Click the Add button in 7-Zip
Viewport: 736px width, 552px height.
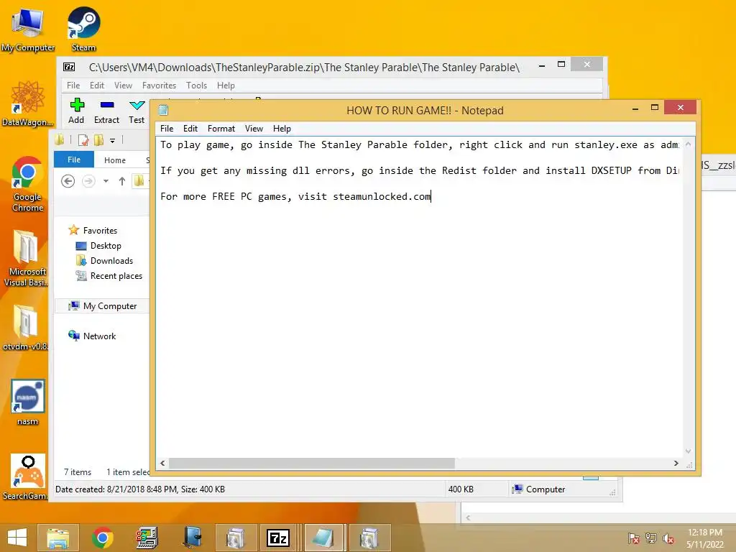(x=76, y=111)
